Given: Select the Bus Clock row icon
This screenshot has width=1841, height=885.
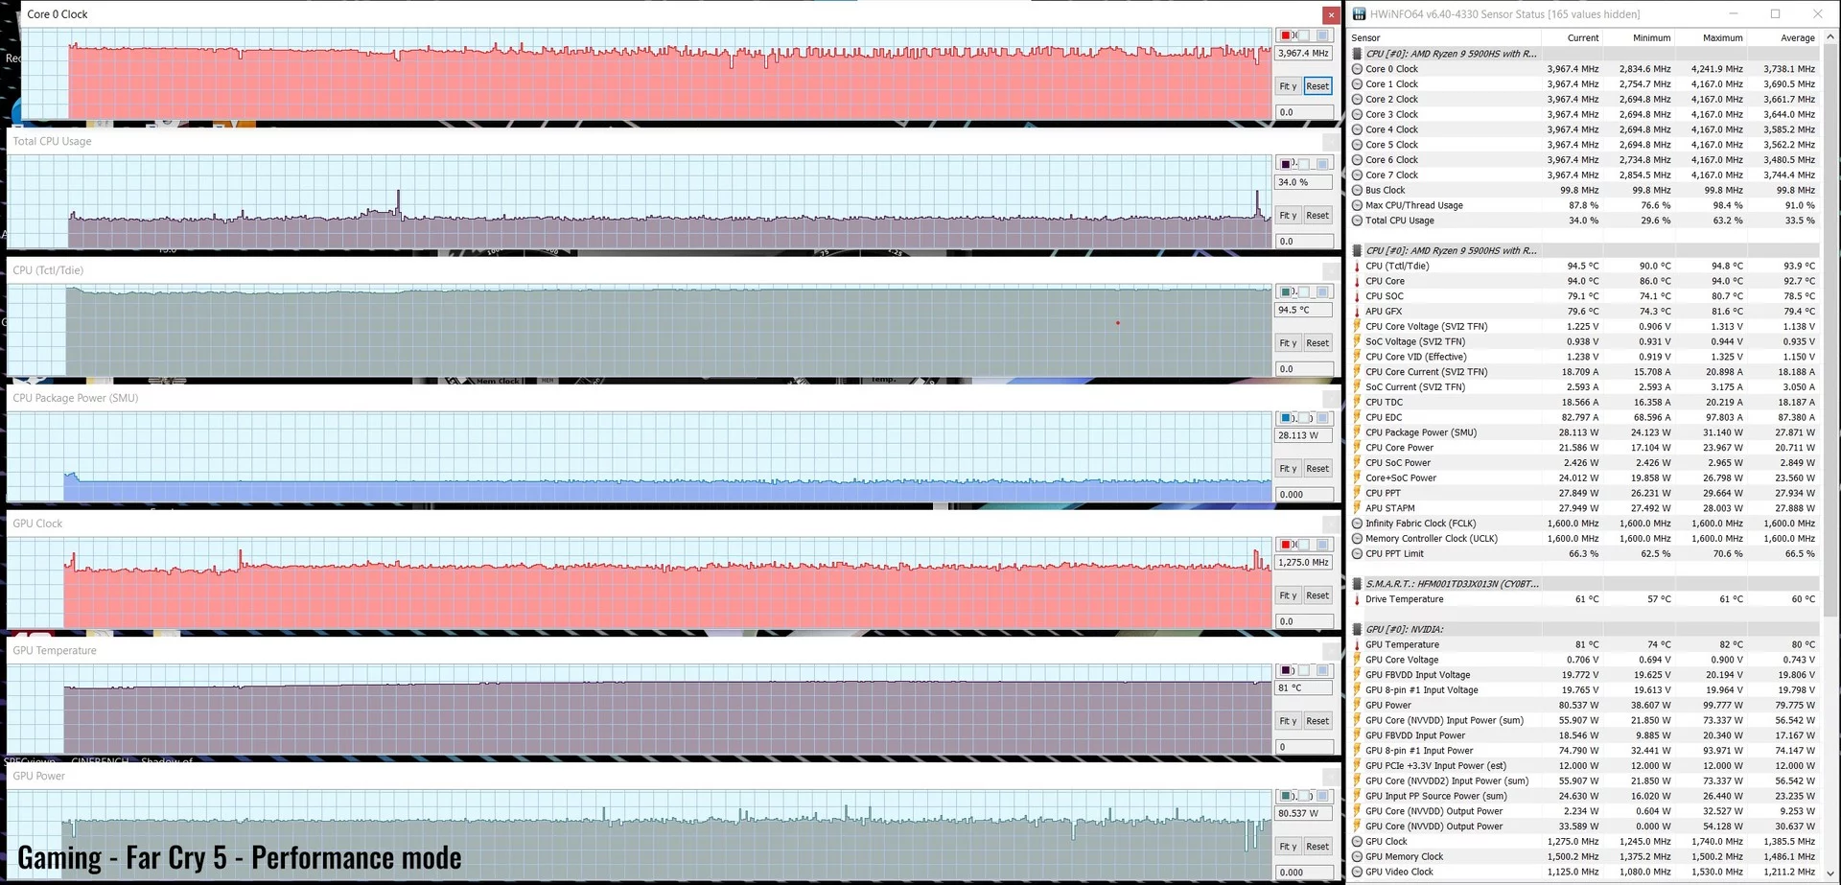Looking at the screenshot, I should 1357,191.
